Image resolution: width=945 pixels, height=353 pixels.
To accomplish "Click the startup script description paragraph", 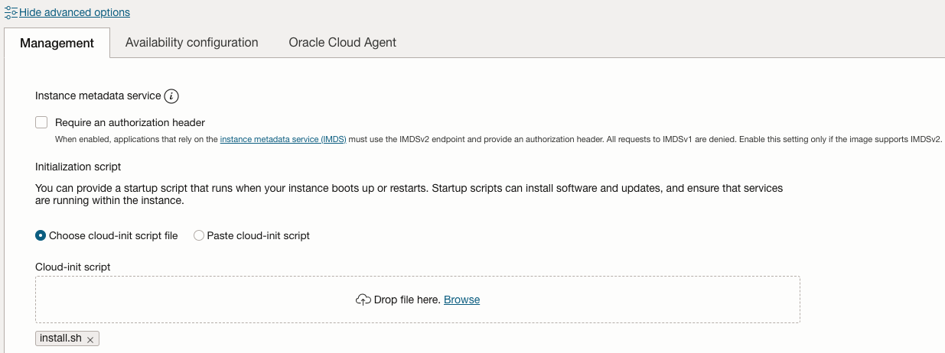I will (x=409, y=194).
